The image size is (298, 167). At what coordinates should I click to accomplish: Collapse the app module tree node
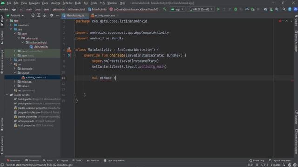pos(7,20)
